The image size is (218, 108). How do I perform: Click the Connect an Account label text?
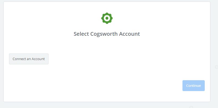pyautogui.click(x=29, y=59)
